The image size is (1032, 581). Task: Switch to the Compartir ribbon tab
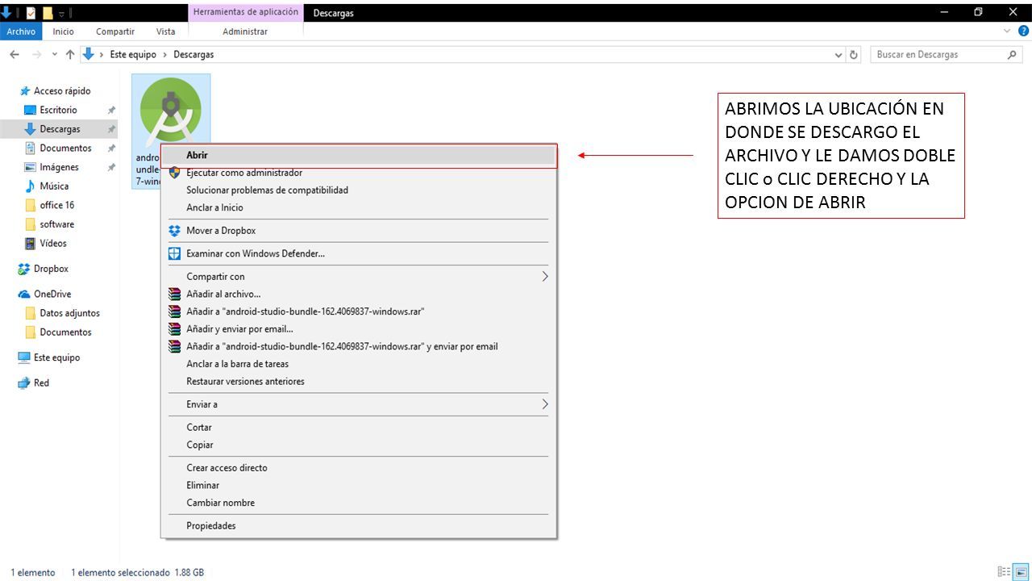[x=115, y=31]
